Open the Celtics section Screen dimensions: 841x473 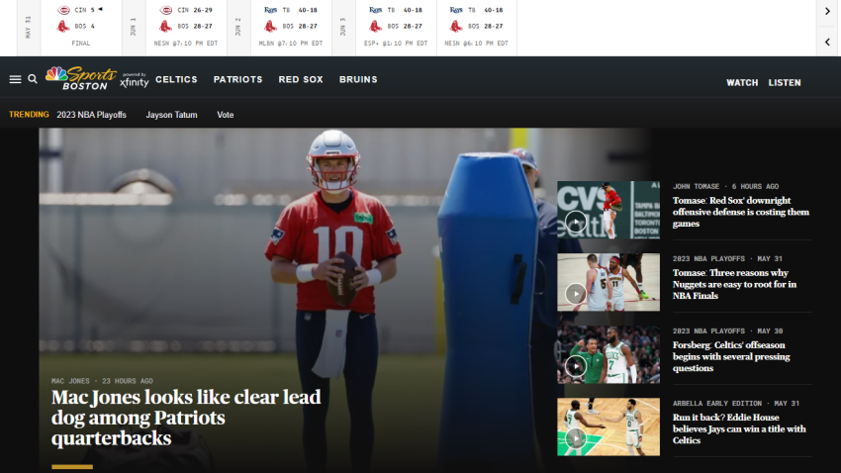176,79
